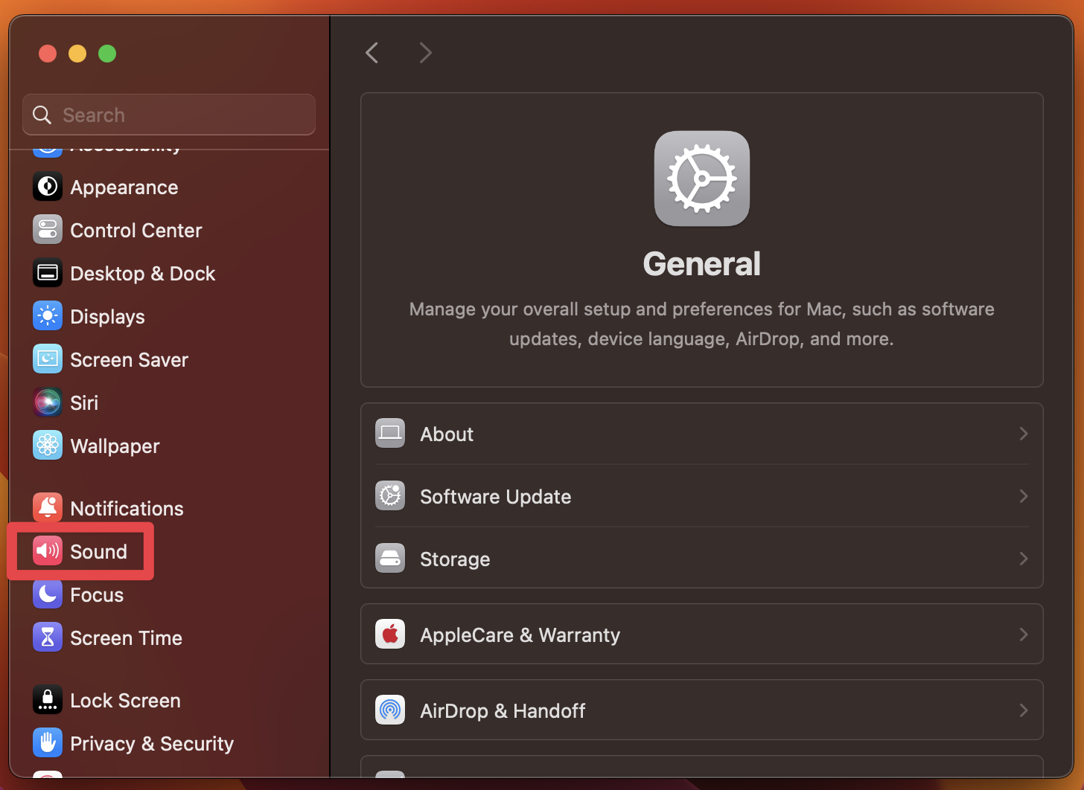Expand the About row chevron
The width and height of the screenshot is (1084, 790).
click(x=1023, y=434)
